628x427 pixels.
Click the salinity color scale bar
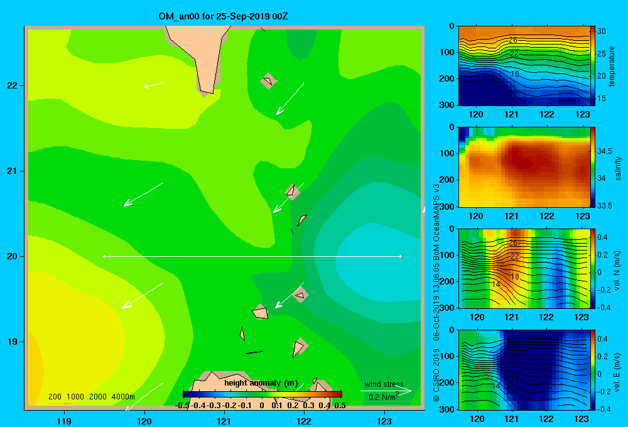593,167
